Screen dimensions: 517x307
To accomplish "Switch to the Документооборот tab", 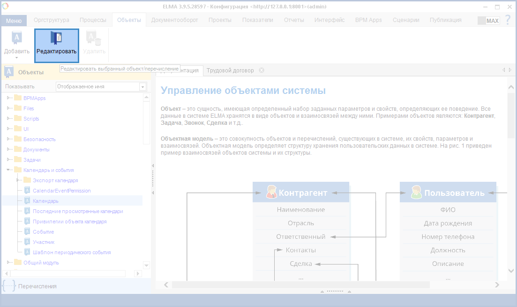I will tap(174, 20).
